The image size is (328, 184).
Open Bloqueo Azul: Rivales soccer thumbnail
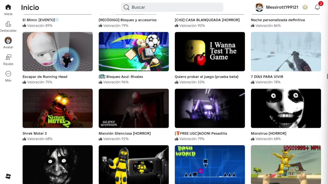[x=134, y=52]
